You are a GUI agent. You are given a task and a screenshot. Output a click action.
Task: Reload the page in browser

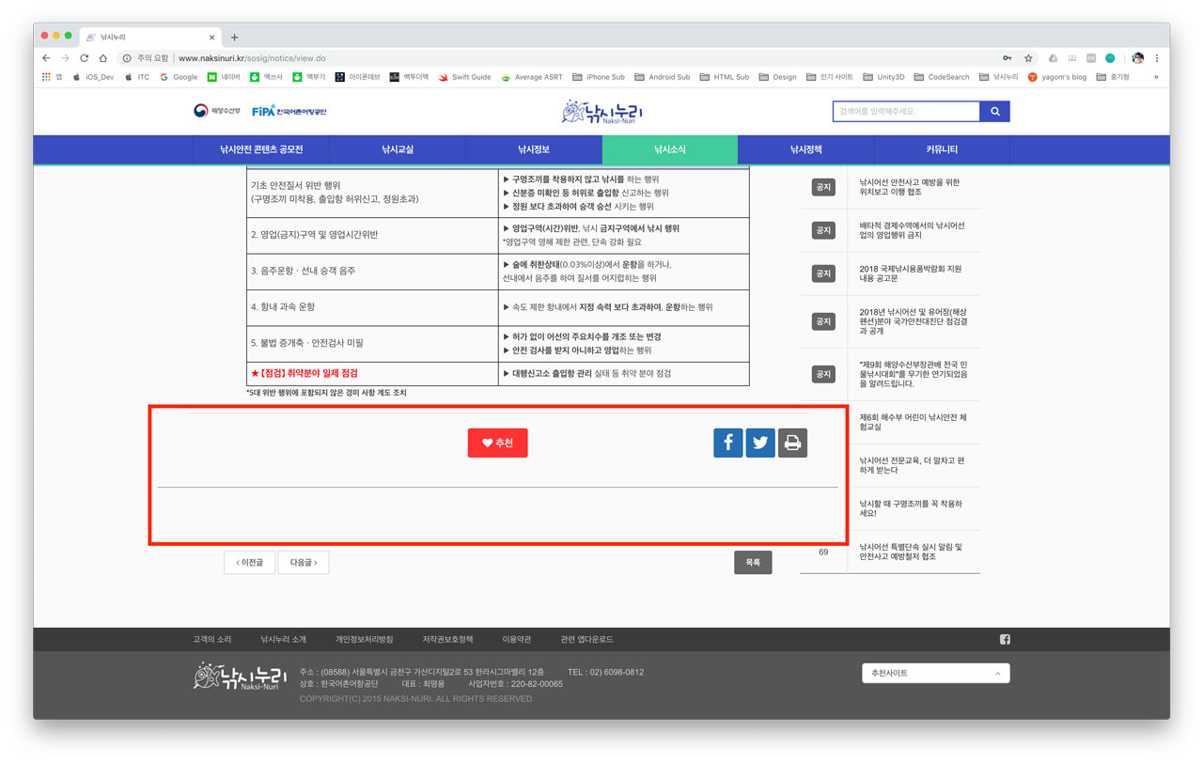[84, 58]
